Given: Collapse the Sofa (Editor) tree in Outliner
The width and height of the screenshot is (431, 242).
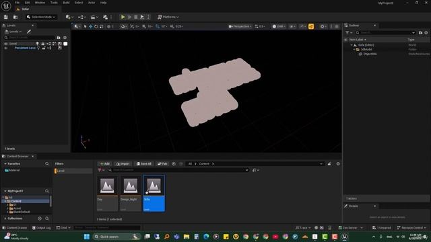Looking at the screenshot, I should [x=352, y=45].
